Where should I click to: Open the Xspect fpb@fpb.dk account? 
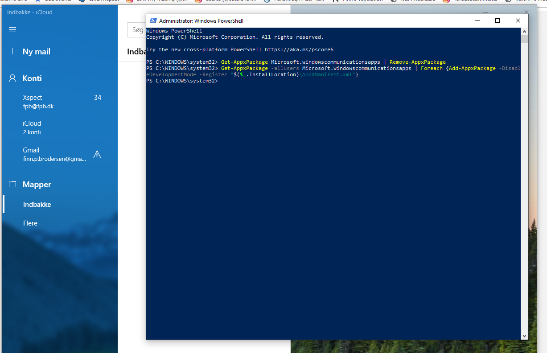coord(60,102)
